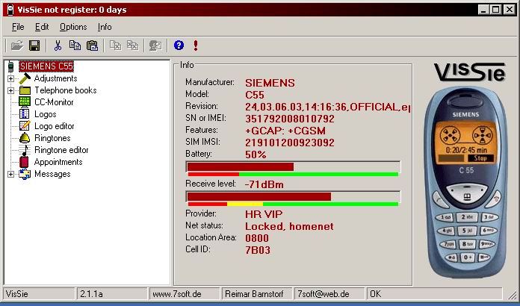Open the Info menu

tap(105, 27)
